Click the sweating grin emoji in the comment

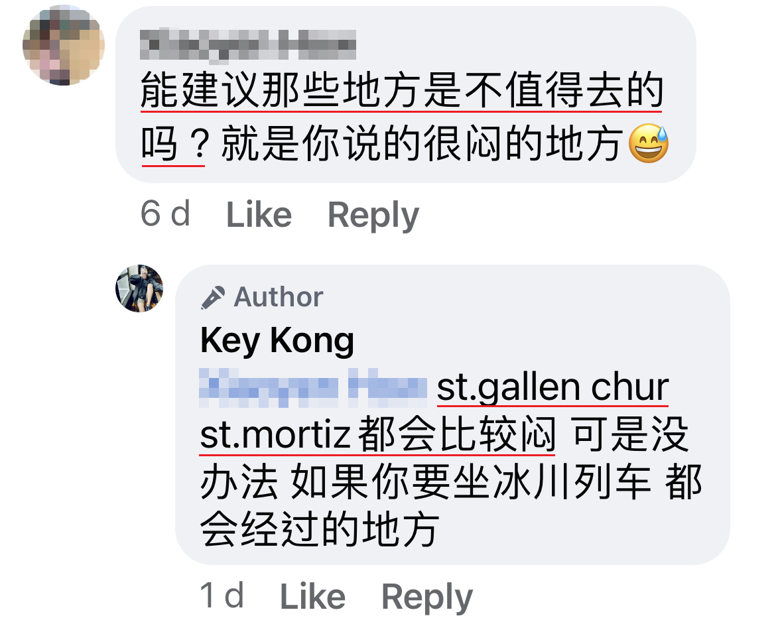coord(648,143)
